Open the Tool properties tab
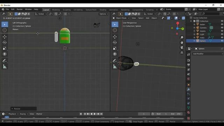The width and height of the screenshot is (224, 126). tap(189, 55)
